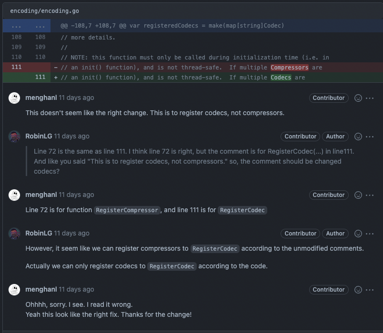Add emoji reaction to menghanl's "right change" comment
Screen dimensions: 383x333
click(x=358, y=98)
